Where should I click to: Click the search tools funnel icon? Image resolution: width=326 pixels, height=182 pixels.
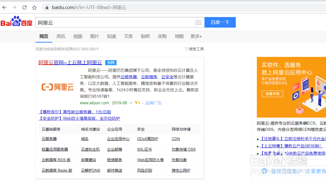(186, 49)
